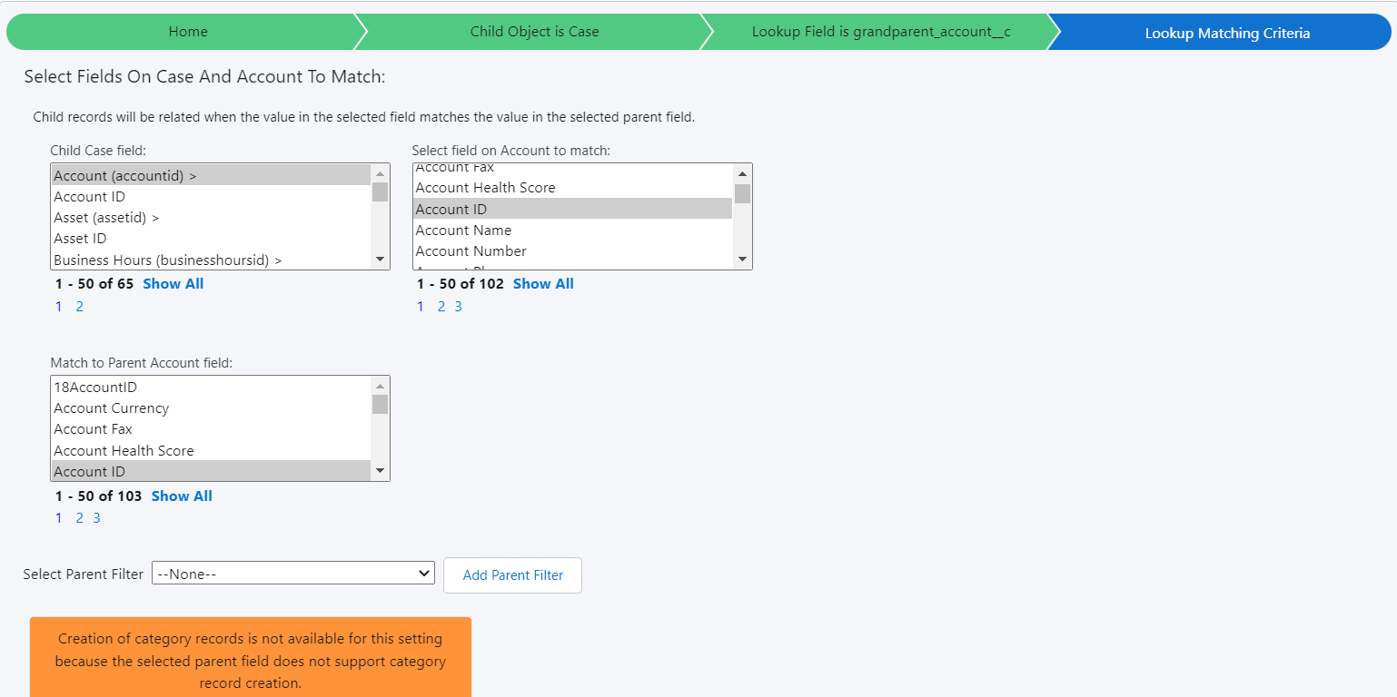The image size is (1397, 697).
Task: Select Asset (assetid) > in Child Case list
Action: [x=211, y=217]
